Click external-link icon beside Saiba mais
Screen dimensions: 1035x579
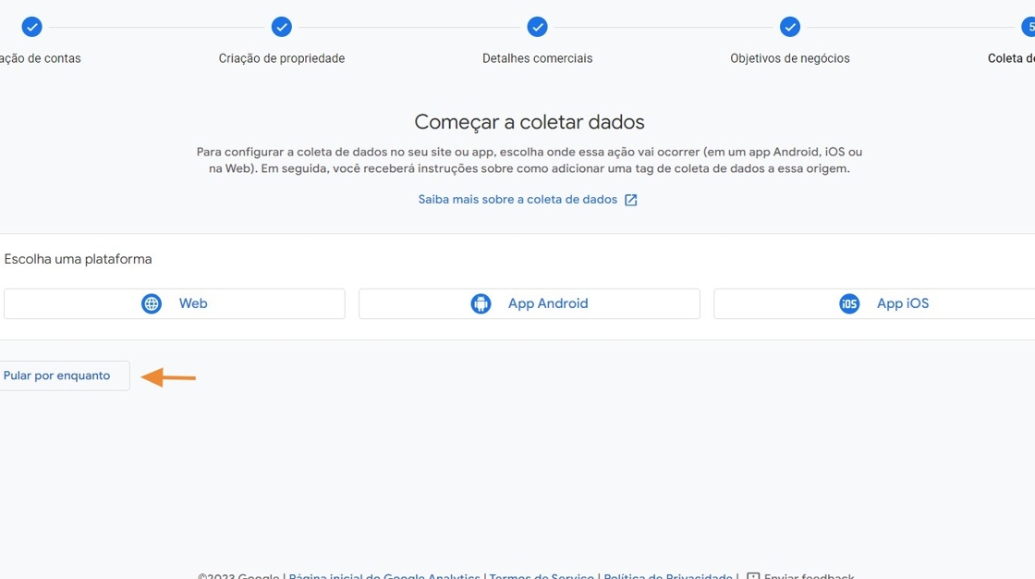coord(631,200)
